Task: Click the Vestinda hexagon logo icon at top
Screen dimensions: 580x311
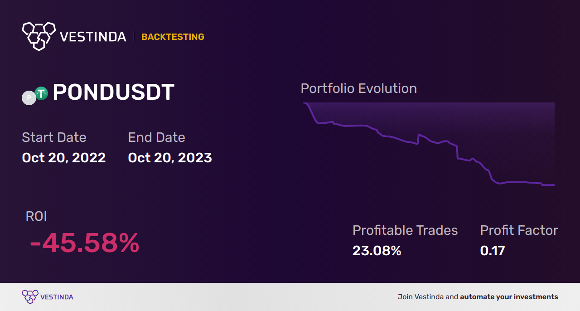Action: [x=39, y=36]
